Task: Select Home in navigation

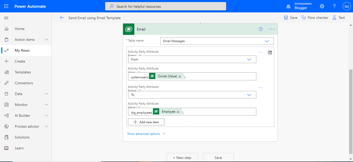Action: pos(20,29)
